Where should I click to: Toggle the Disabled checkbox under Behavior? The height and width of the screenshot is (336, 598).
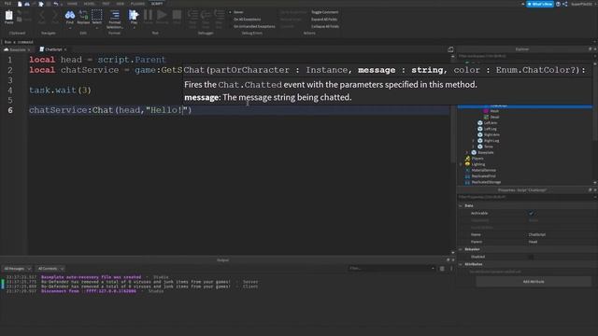531,257
